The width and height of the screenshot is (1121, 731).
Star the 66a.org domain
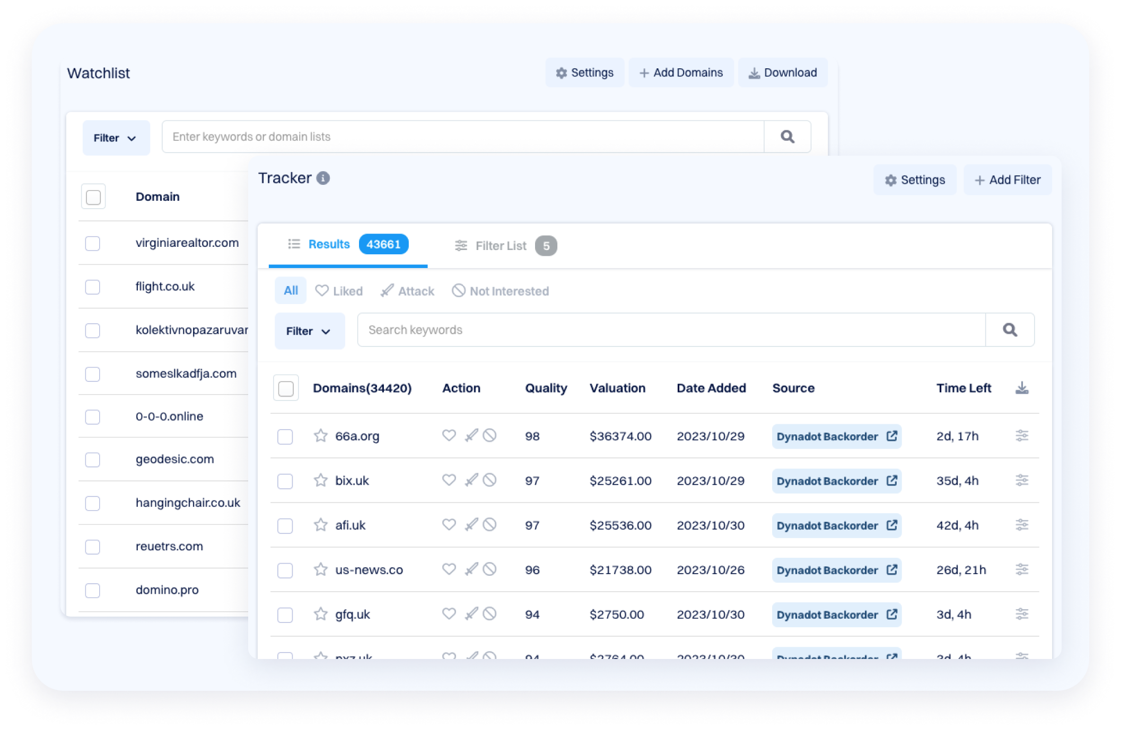coord(320,436)
